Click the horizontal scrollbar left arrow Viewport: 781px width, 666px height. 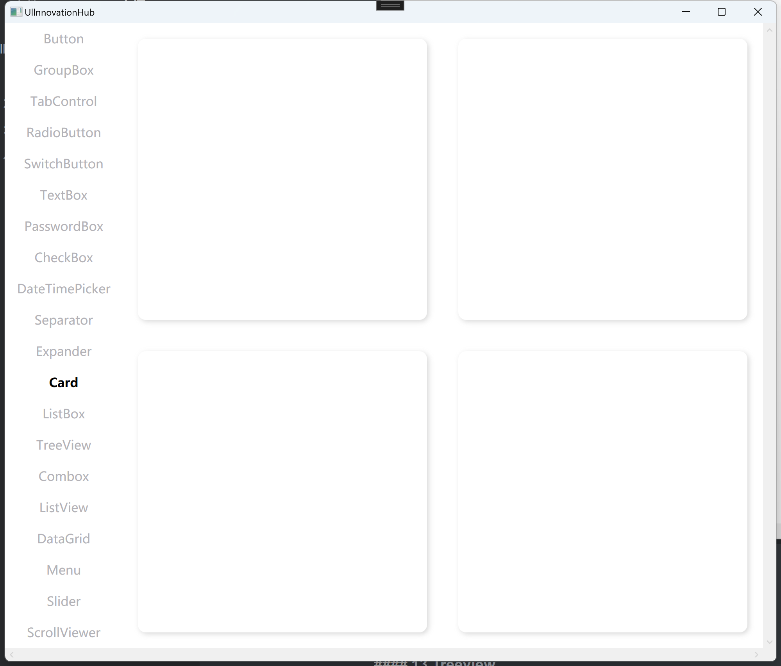coord(12,654)
